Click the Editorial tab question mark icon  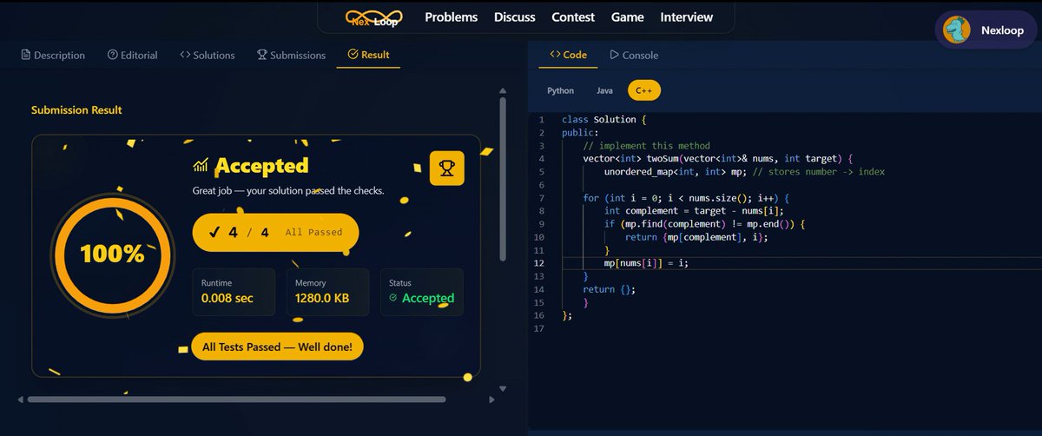113,55
